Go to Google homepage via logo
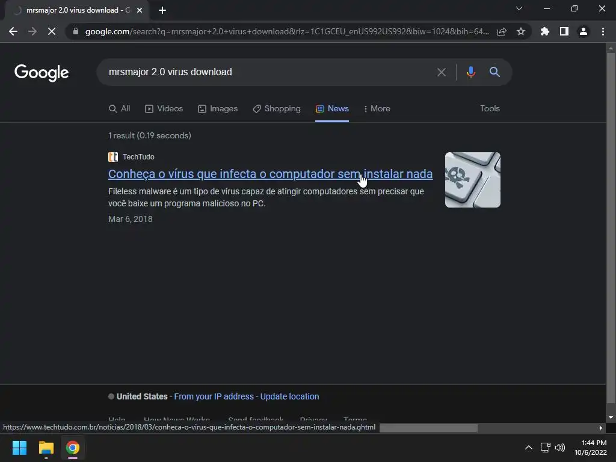Screen dimensions: 616x462 (x=42, y=73)
